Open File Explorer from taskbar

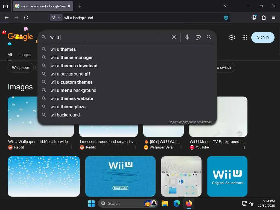point(165,203)
